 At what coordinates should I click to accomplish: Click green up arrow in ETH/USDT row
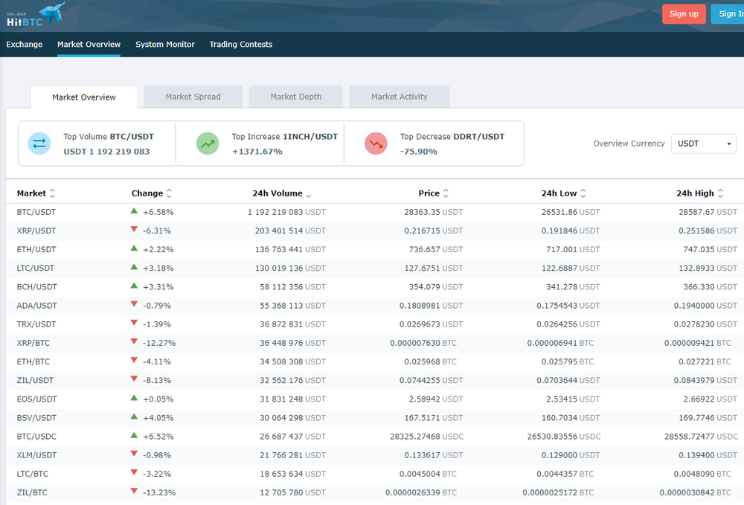point(134,248)
